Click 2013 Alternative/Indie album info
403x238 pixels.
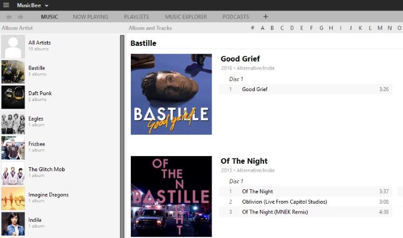pos(248,170)
